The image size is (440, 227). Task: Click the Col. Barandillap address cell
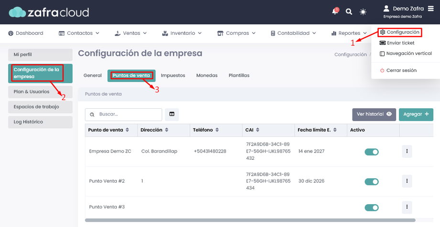[x=159, y=152]
